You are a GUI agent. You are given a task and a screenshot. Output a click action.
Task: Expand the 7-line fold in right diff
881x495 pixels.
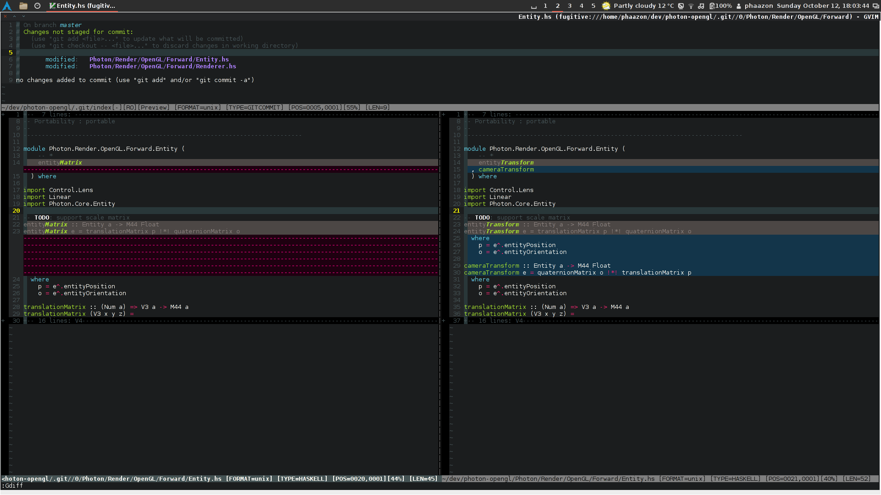click(496, 115)
